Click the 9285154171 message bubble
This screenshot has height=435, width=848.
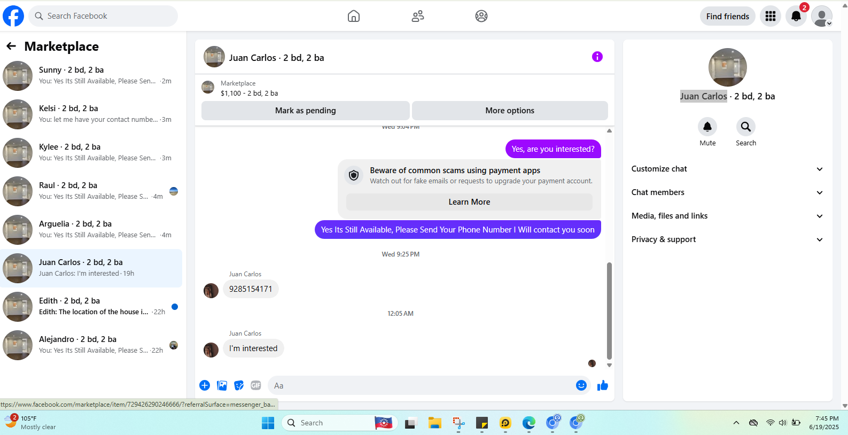pyautogui.click(x=251, y=289)
